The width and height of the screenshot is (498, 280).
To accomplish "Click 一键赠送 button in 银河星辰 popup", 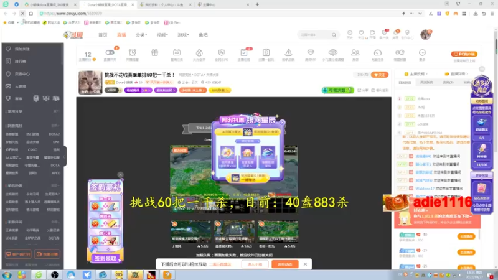I will tap(248, 178).
